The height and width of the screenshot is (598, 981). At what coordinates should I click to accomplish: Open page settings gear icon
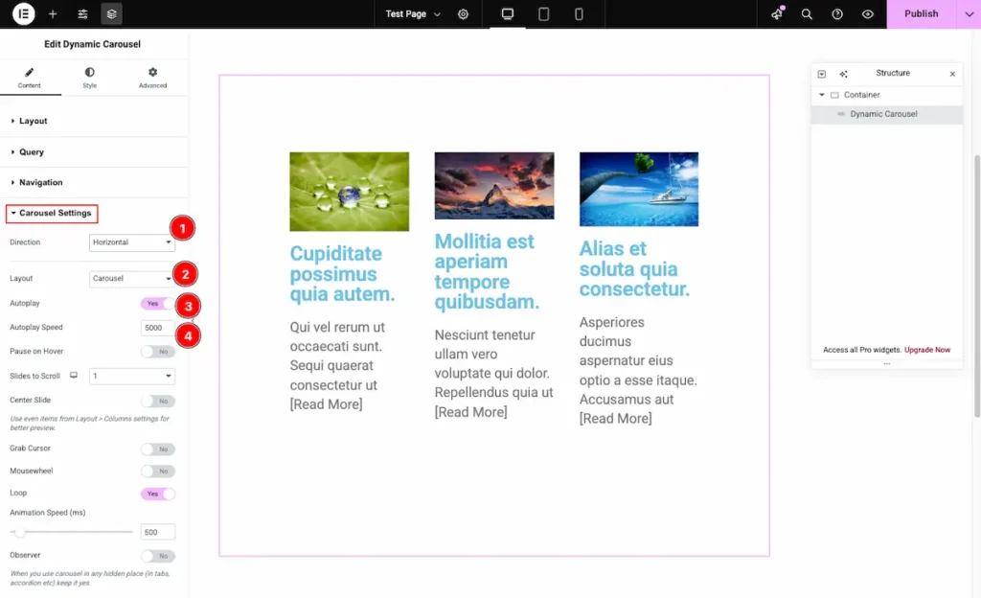pyautogui.click(x=464, y=14)
